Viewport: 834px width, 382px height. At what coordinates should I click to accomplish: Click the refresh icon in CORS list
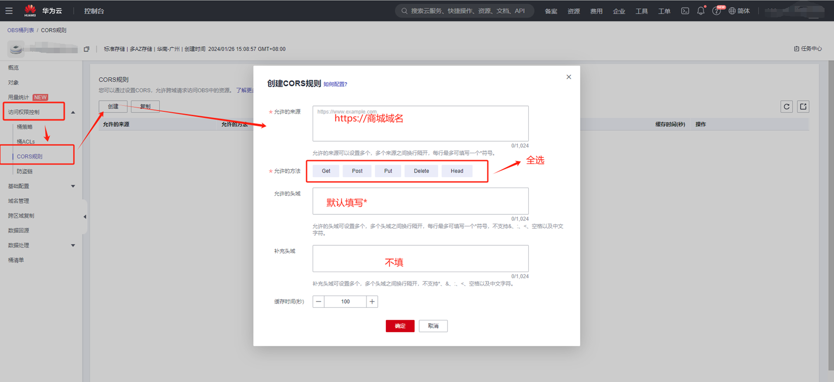pyautogui.click(x=786, y=106)
